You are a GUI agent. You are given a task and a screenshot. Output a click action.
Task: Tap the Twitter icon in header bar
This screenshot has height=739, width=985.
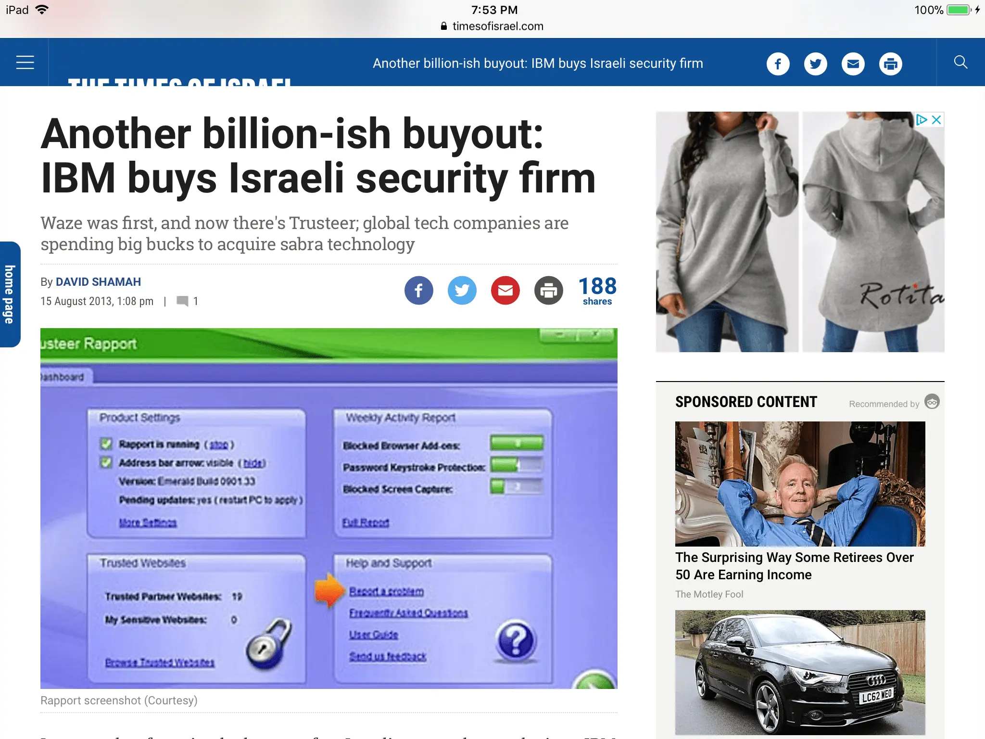[815, 64]
